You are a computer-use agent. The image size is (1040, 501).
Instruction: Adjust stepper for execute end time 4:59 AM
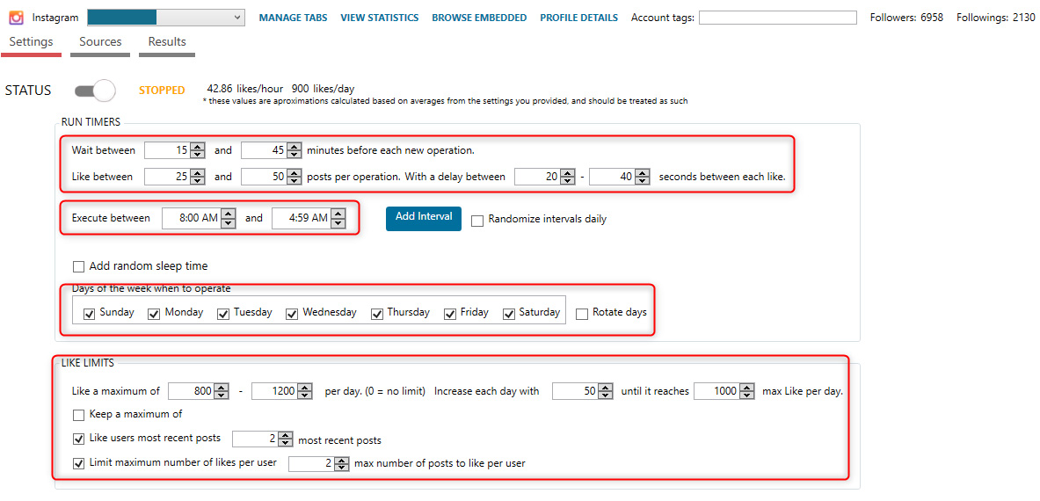[x=338, y=218]
